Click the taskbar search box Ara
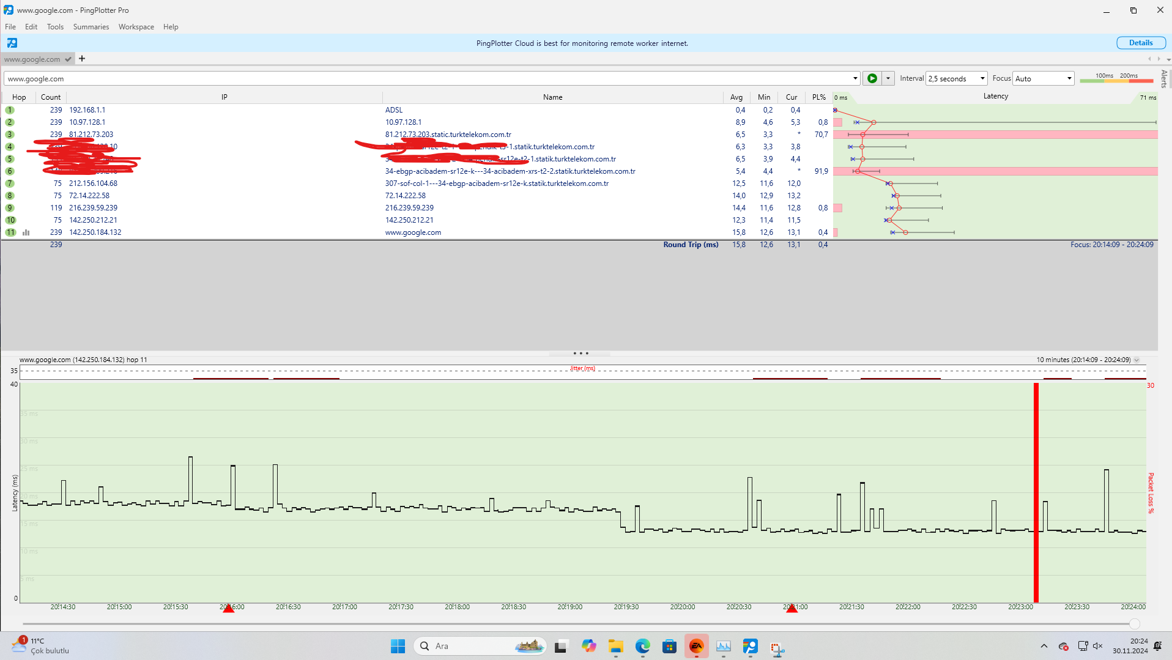The width and height of the screenshot is (1172, 660). [x=481, y=646]
